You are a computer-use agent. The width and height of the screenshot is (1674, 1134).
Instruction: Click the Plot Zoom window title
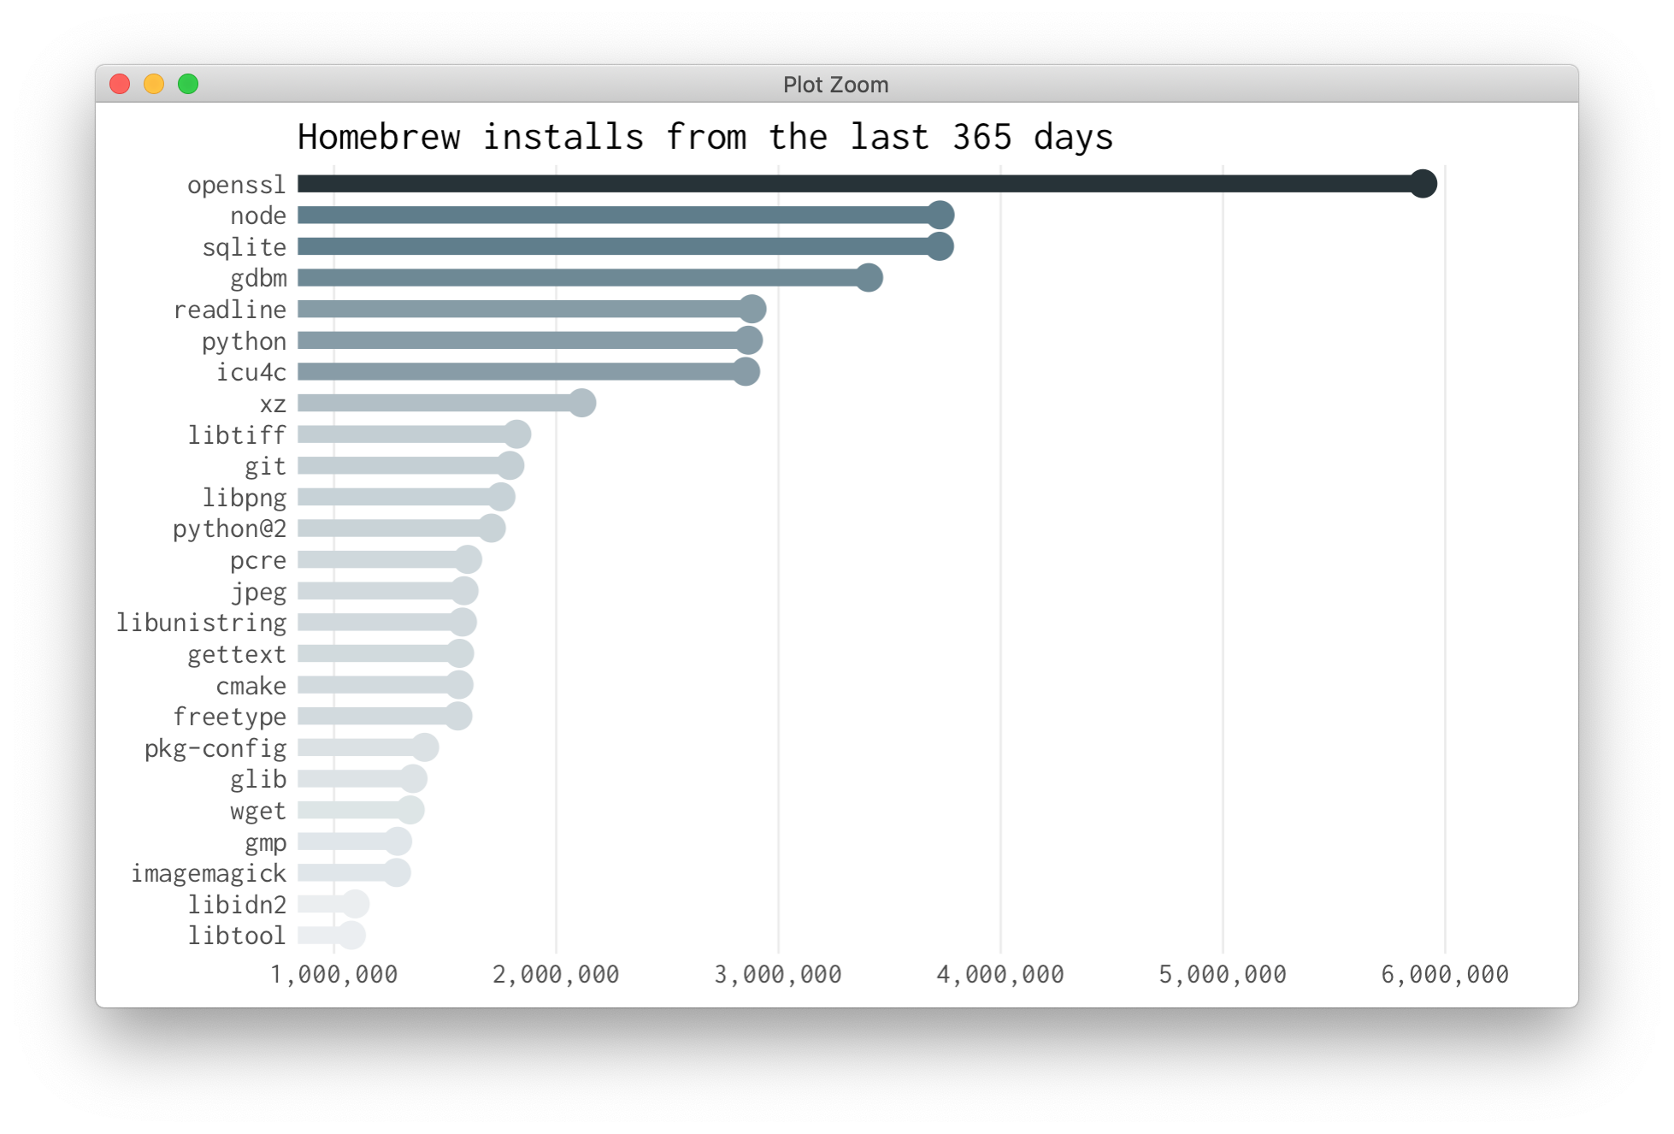[x=835, y=85]
